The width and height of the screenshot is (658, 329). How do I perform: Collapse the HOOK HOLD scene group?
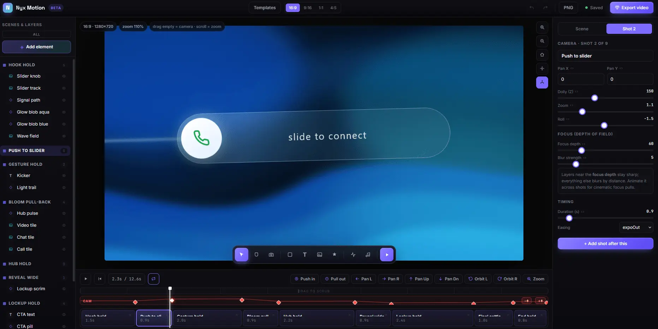(x=35, y=65)
